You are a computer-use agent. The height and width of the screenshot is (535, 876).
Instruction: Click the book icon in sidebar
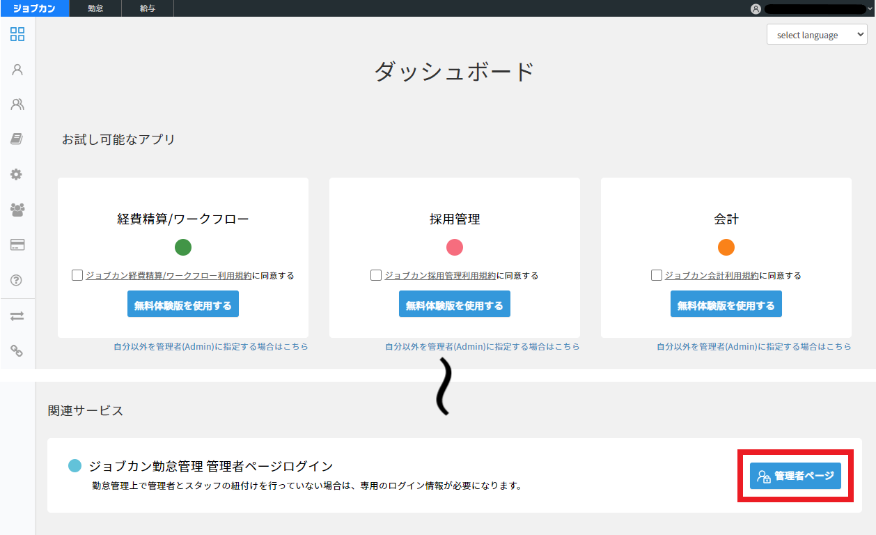tap(17, 139)
